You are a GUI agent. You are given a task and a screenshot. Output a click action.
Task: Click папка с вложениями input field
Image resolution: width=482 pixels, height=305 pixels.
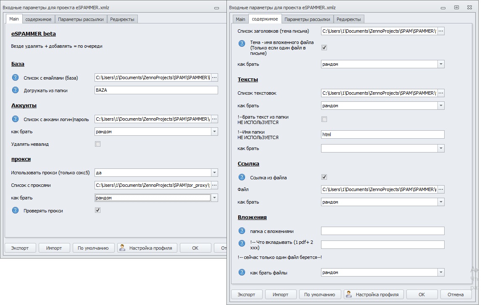point(383,231)
